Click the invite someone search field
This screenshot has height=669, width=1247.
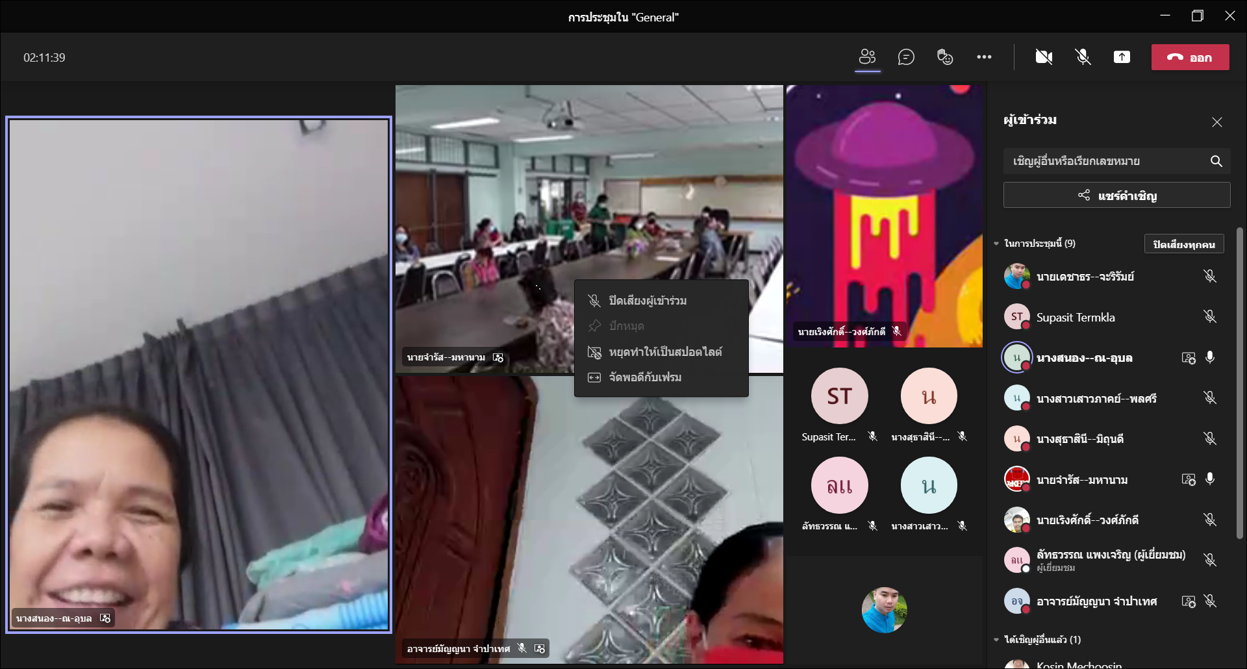[x=1104, y=161]
